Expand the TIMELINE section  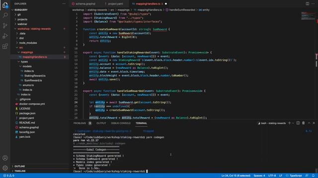point(20,171)
